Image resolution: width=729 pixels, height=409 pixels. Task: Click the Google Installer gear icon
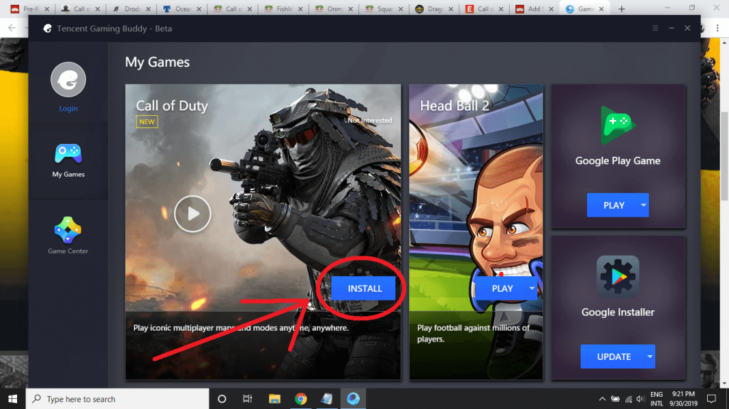[x=617, y=277]
